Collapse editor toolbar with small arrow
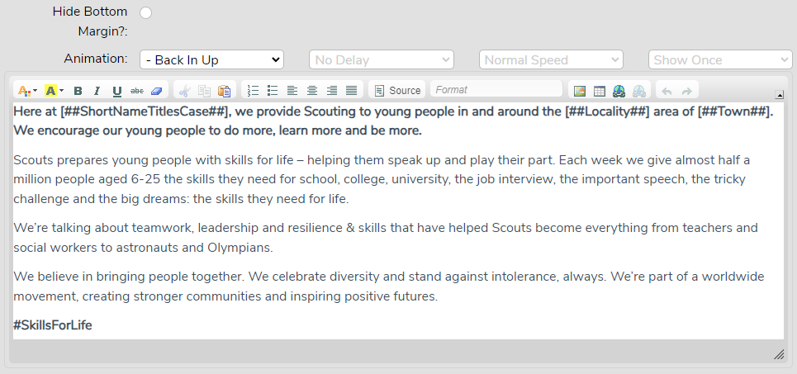 pos(779,94)
